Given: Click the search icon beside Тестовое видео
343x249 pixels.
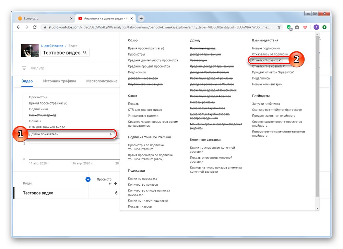Looking at the screenshot, I should [x=85, y=53].
